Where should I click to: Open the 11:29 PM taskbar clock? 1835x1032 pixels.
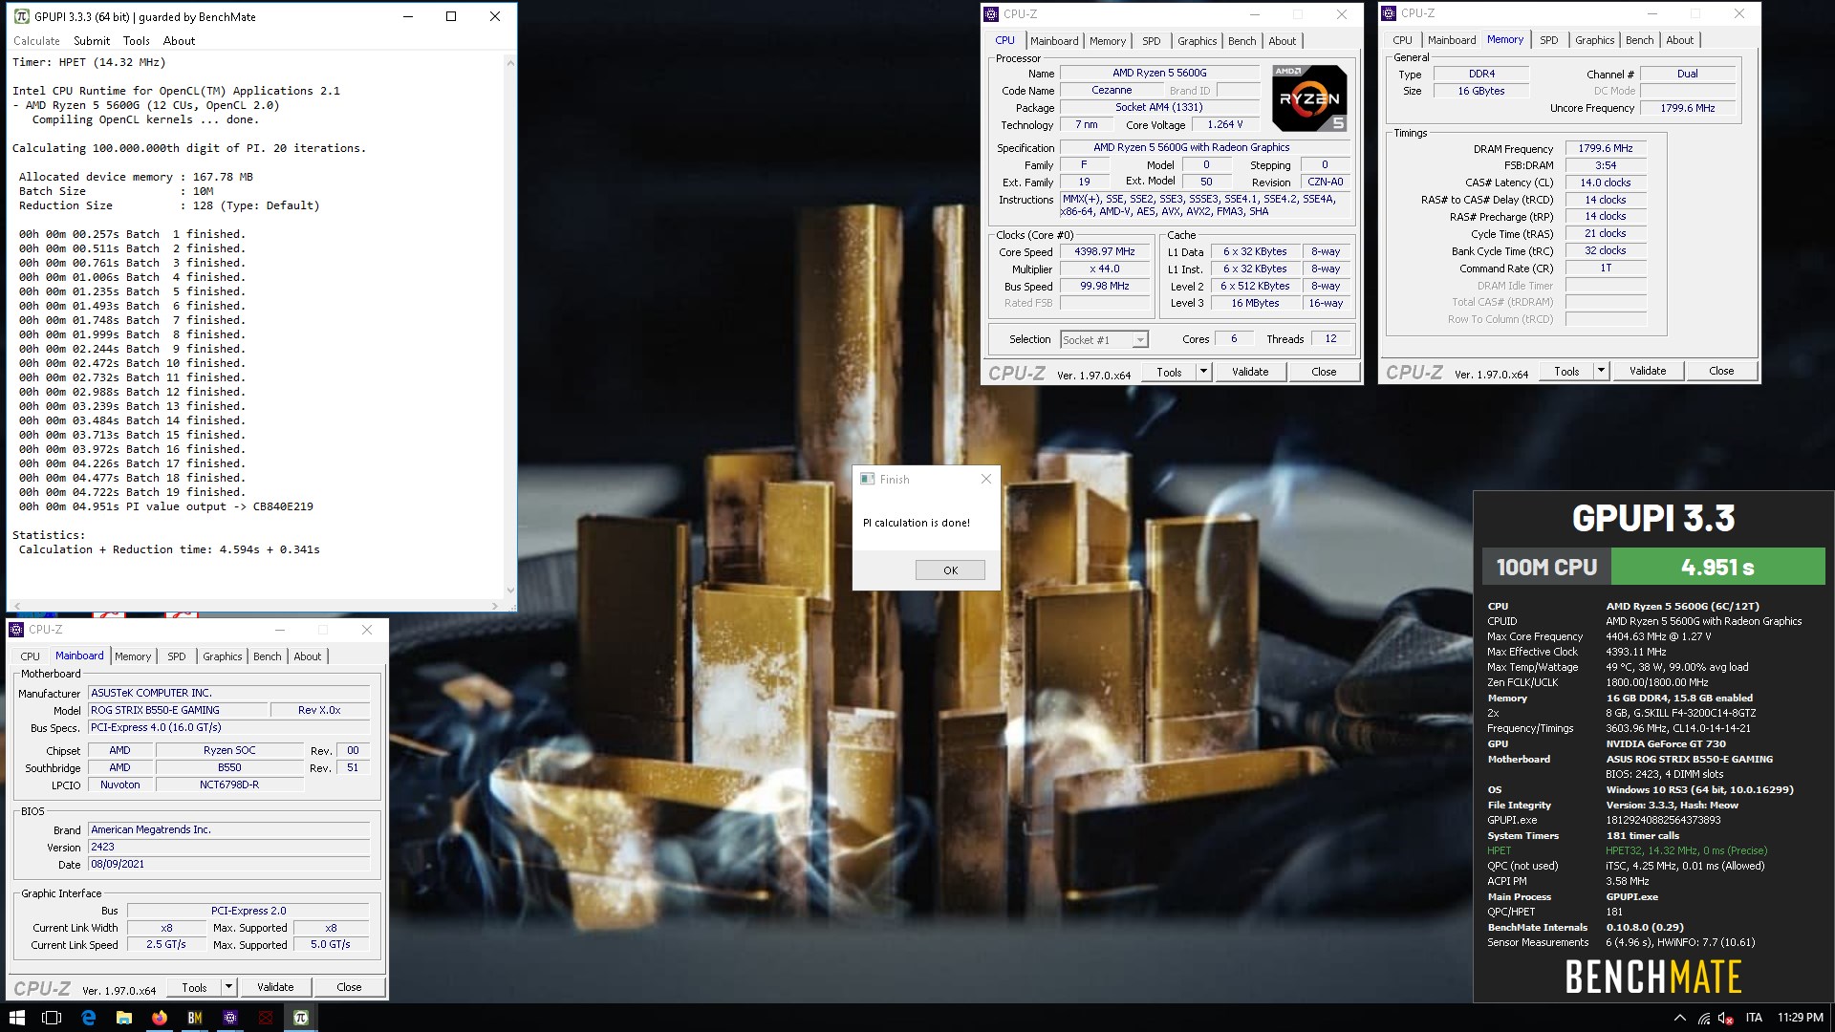click(1800, 1018)
